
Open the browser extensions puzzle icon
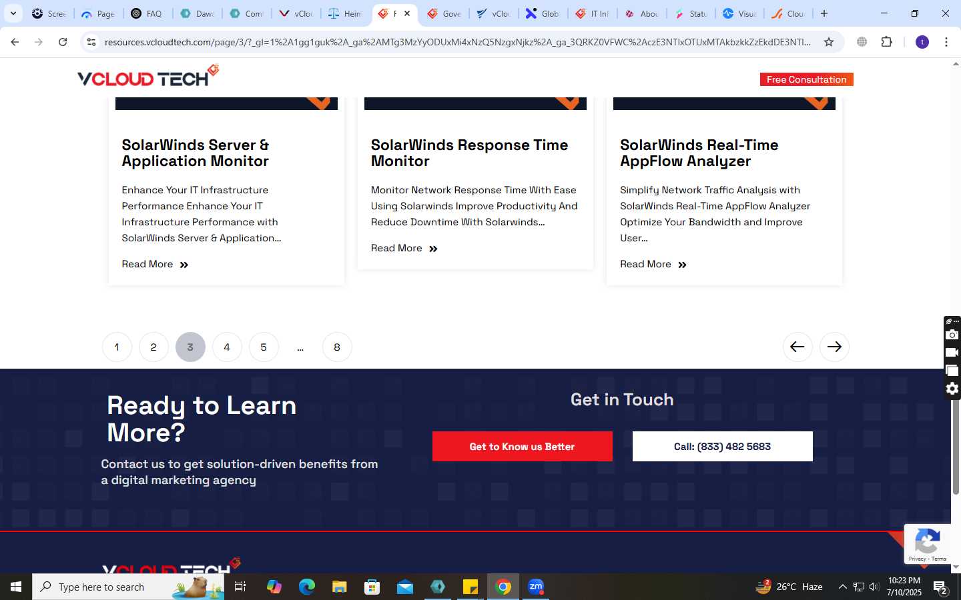coord(886,42)
